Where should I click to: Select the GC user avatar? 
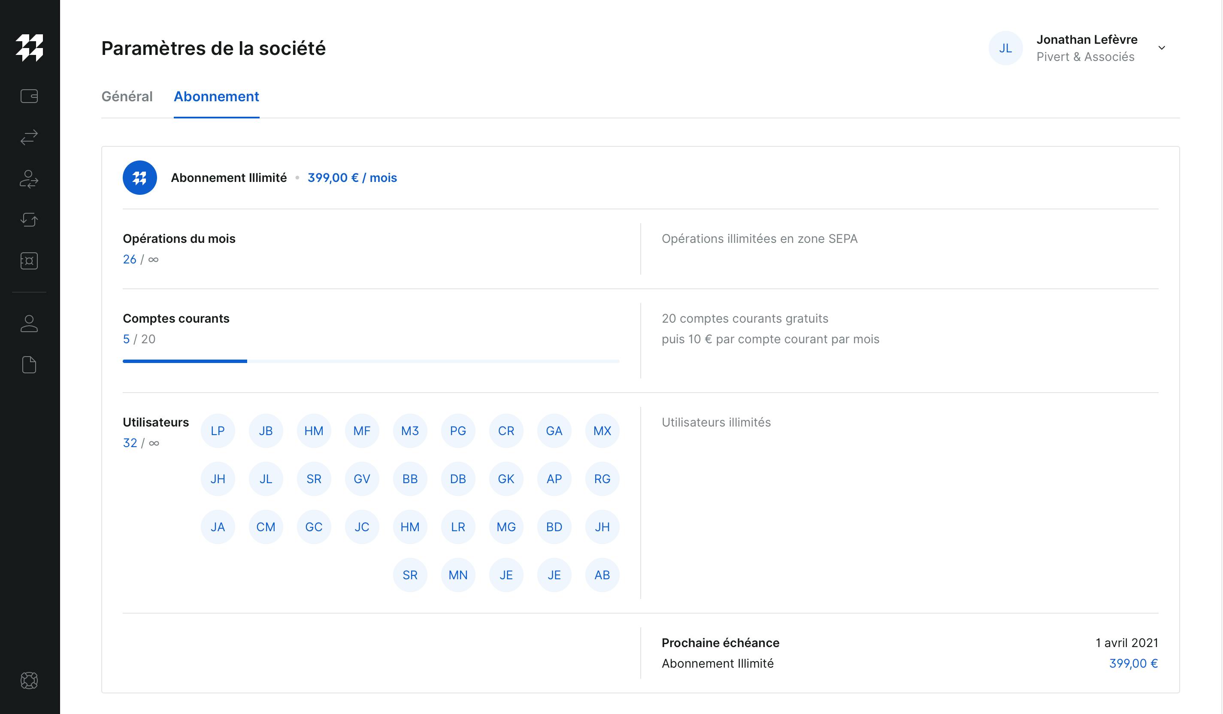[314, 526]
